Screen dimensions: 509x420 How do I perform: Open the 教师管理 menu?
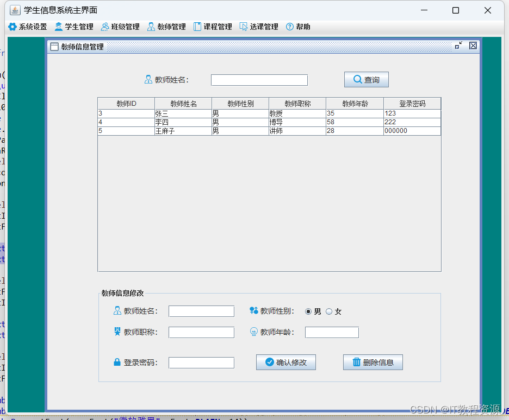166,27
